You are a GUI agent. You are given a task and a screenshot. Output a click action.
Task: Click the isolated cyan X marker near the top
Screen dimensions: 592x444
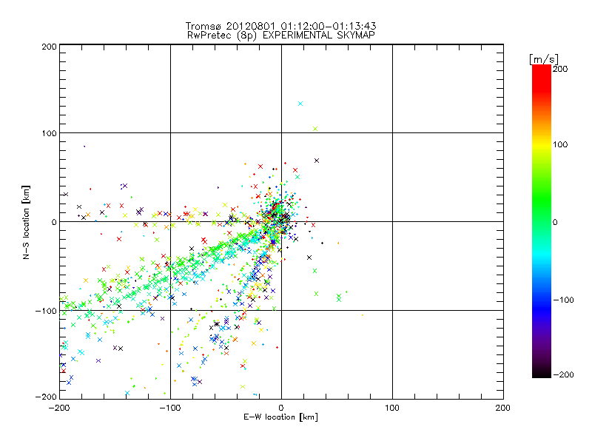coord(300,104)
